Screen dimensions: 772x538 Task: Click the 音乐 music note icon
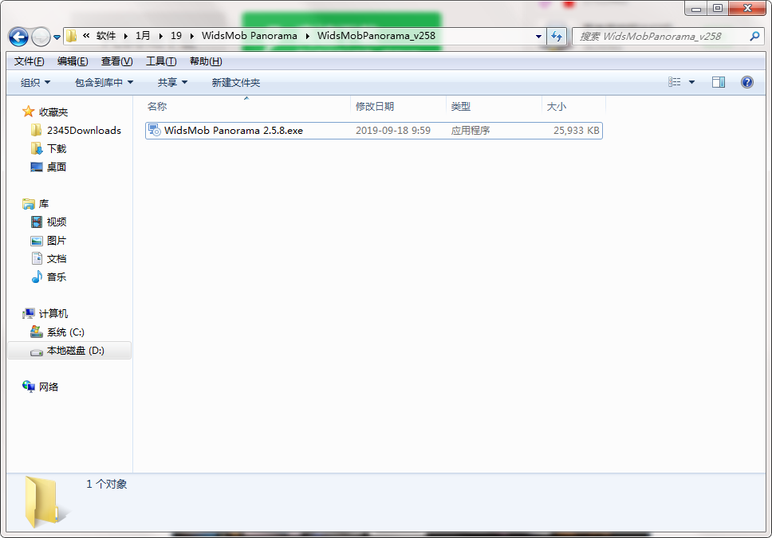click(x=37, y=277)
